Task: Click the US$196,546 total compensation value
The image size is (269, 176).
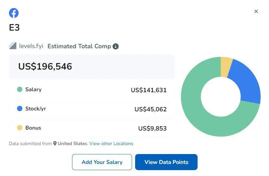Action: [x=45, y=67]
